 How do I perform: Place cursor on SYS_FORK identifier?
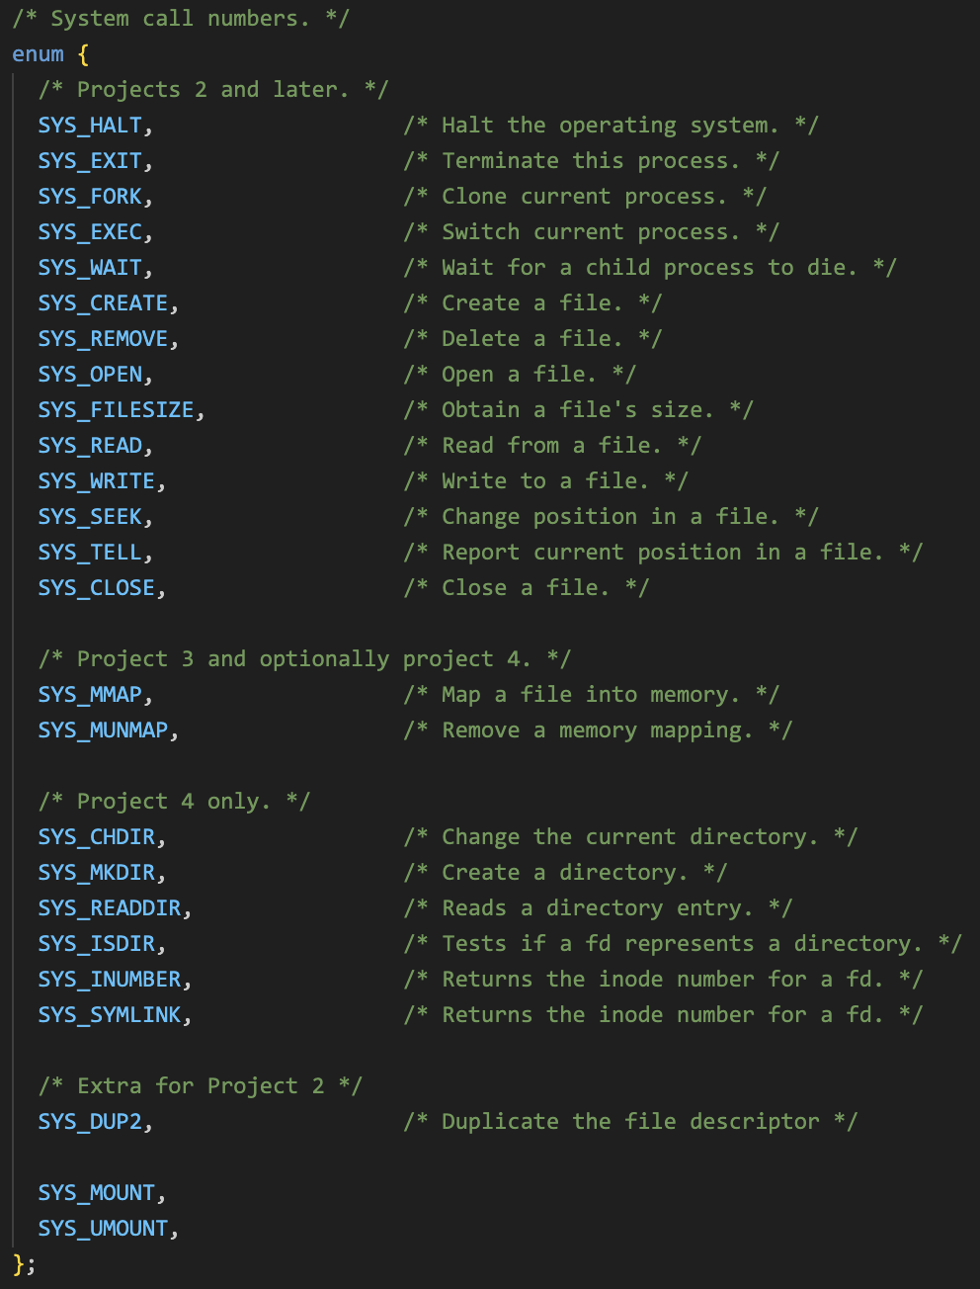click(90, 197)
